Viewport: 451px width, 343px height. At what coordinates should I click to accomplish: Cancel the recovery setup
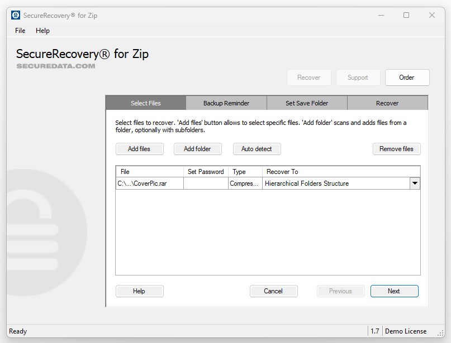coord(273,291)
